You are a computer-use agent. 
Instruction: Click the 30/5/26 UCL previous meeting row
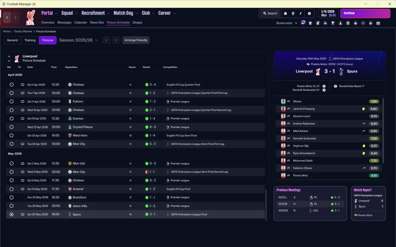click(x=310, y=211)
